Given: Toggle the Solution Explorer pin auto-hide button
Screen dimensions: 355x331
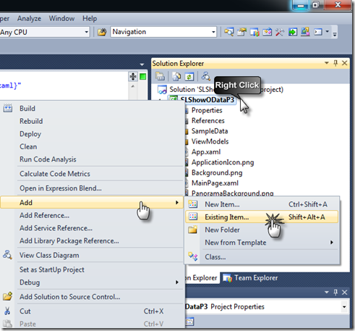Looking at the screenshot, I should 335,63.
